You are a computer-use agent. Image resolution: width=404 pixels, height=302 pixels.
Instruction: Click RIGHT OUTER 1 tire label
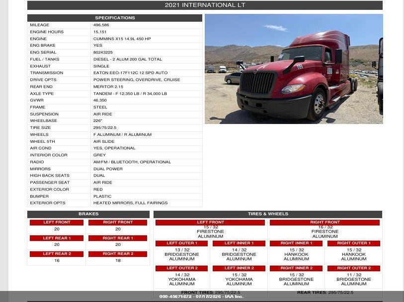(354, 243)
